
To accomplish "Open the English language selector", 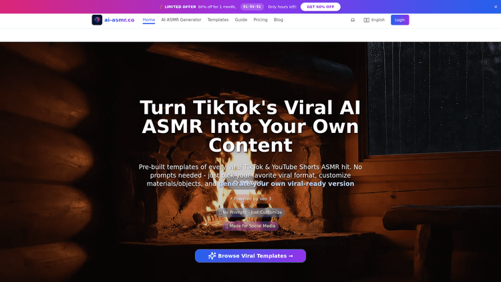I will [x=374, y=20].
